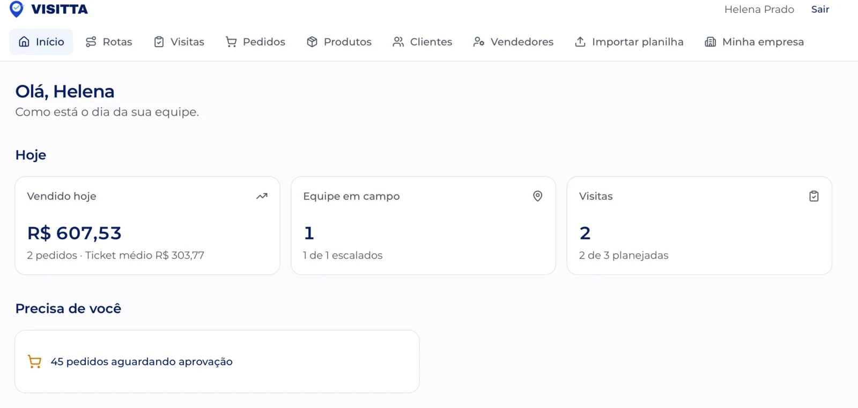858x408 pixels.
Task: Open the 45 pedidos aguardando aprovação alert
Action: tap(217, 361)
